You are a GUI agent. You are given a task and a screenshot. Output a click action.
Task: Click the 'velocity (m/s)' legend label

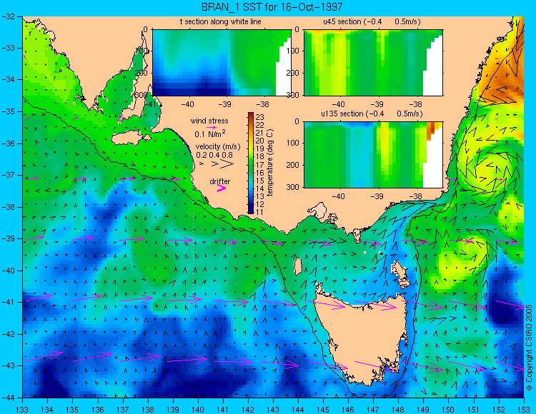coord(218,147)
